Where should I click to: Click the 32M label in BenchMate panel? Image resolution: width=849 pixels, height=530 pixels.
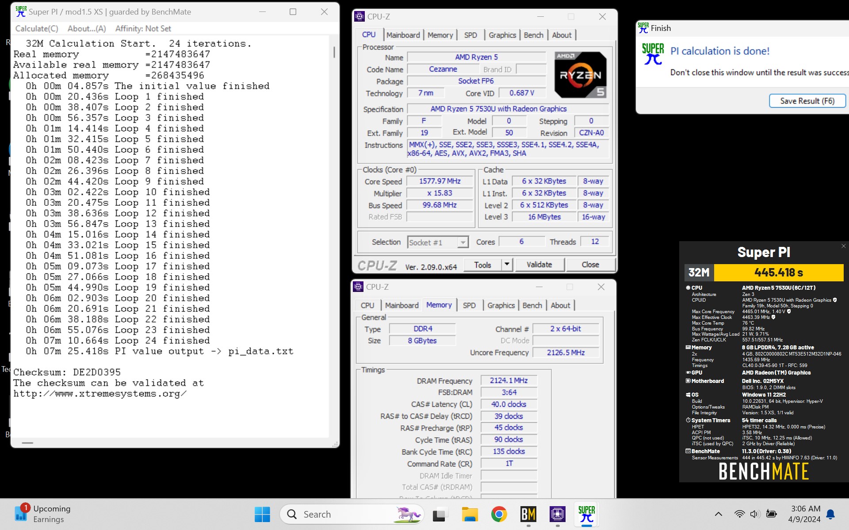[x=699, y=273]
